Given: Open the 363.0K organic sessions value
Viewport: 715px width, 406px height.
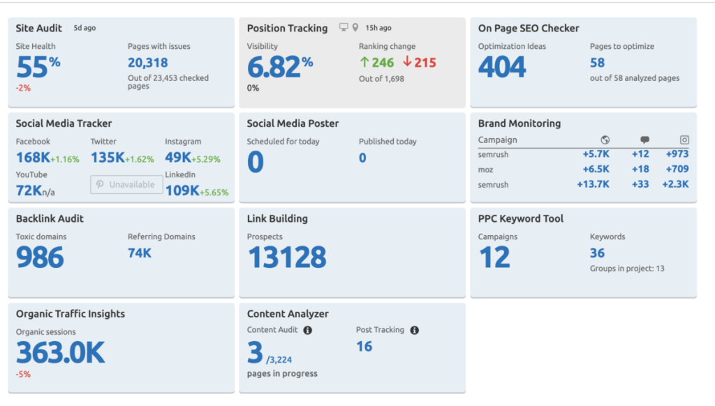Looking at the screenshot, I should [x=61, y=354].
